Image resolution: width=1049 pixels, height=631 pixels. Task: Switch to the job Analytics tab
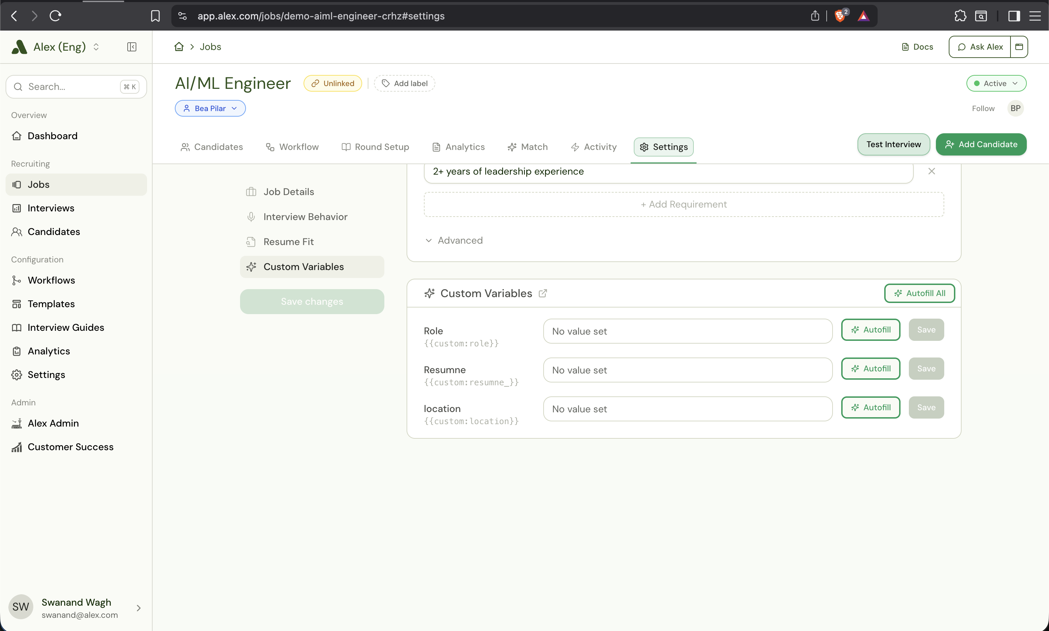click(459, 147)
